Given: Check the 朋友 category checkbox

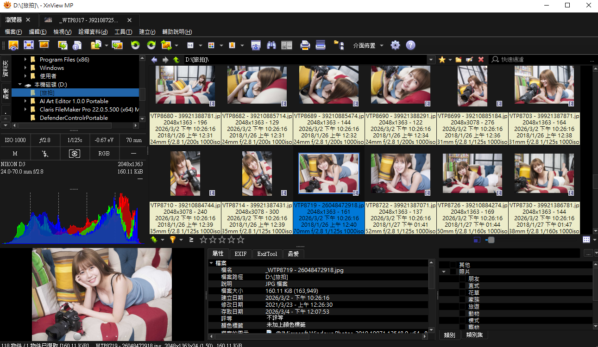Looking at the screenshot, I should 462,279.
